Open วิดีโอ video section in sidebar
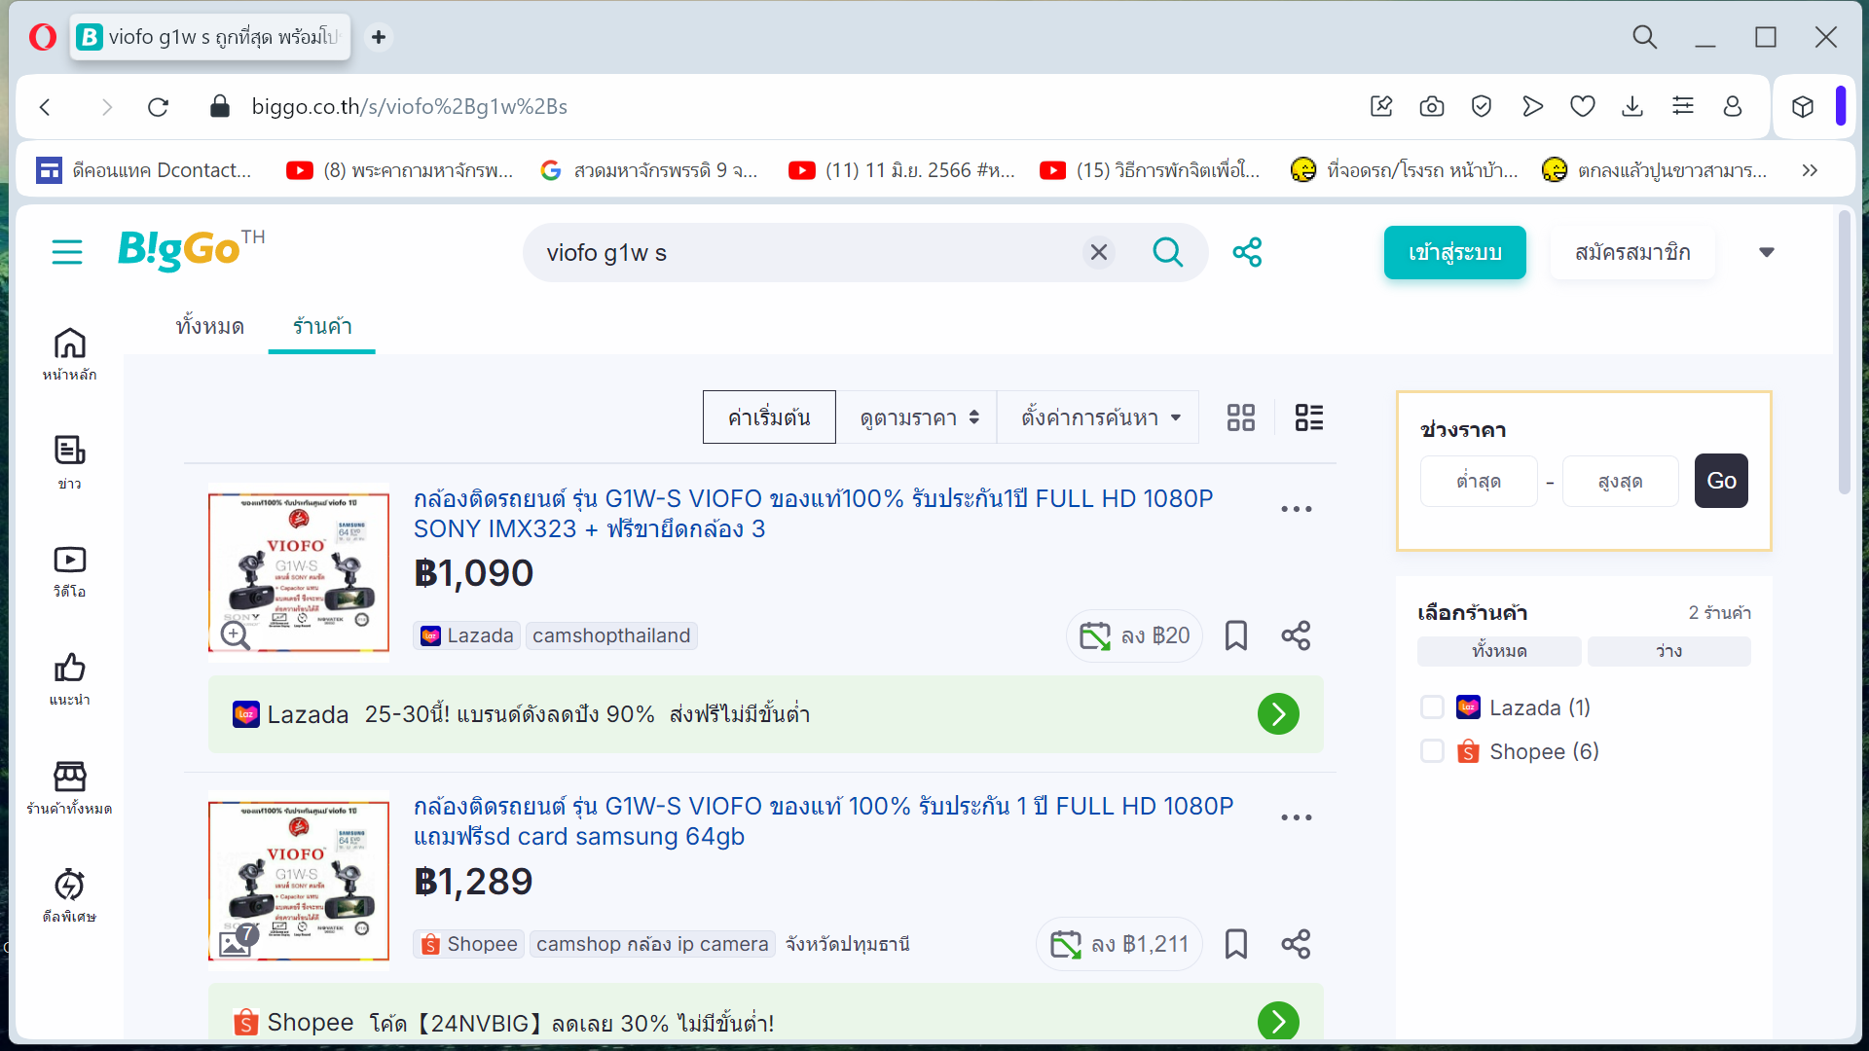This screenshot has width=1869, height=1051. coord(69,571)
